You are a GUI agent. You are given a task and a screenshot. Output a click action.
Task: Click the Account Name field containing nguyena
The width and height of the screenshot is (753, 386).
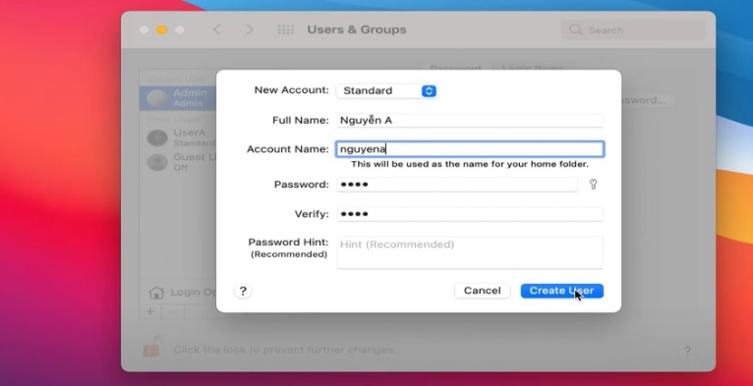click(x=470, y=149)
